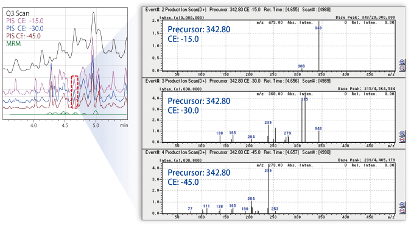Click the 'Inten. (x10,000,000)' axis label
Viewport: 411px width, 225px height.
181,18
